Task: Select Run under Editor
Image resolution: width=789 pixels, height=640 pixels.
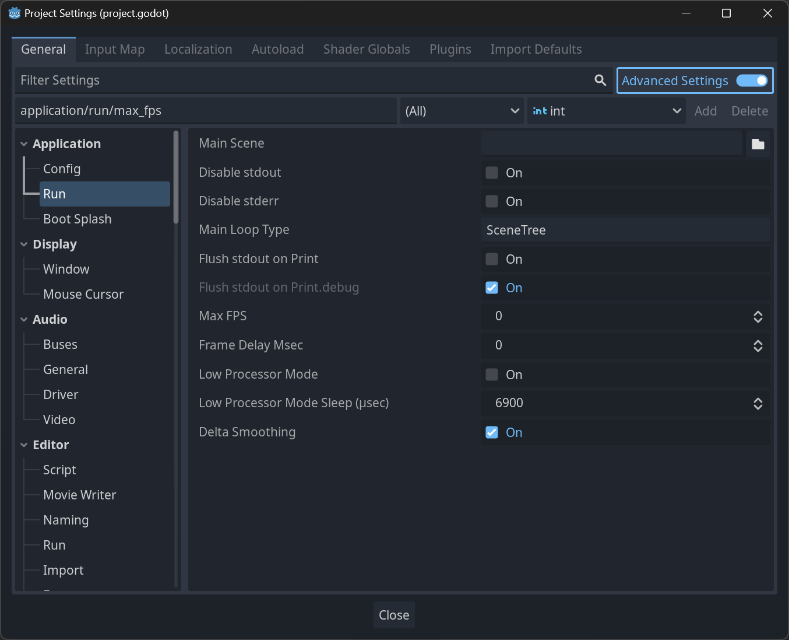Action: [x=54, y=545]
